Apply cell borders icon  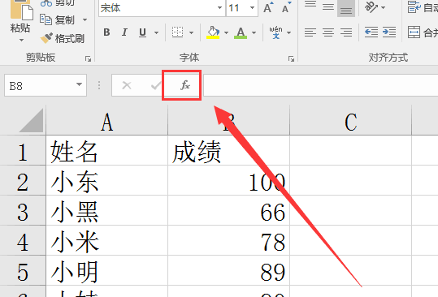pyautogui.click(x=178, y=32)
